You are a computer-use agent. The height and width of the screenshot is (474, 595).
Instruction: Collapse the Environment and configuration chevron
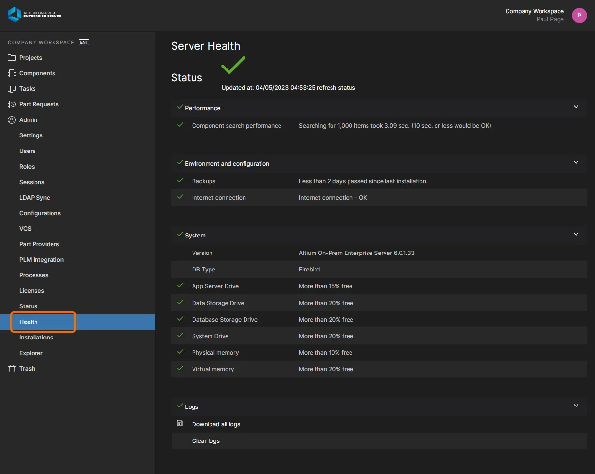(x=576, y=162)
